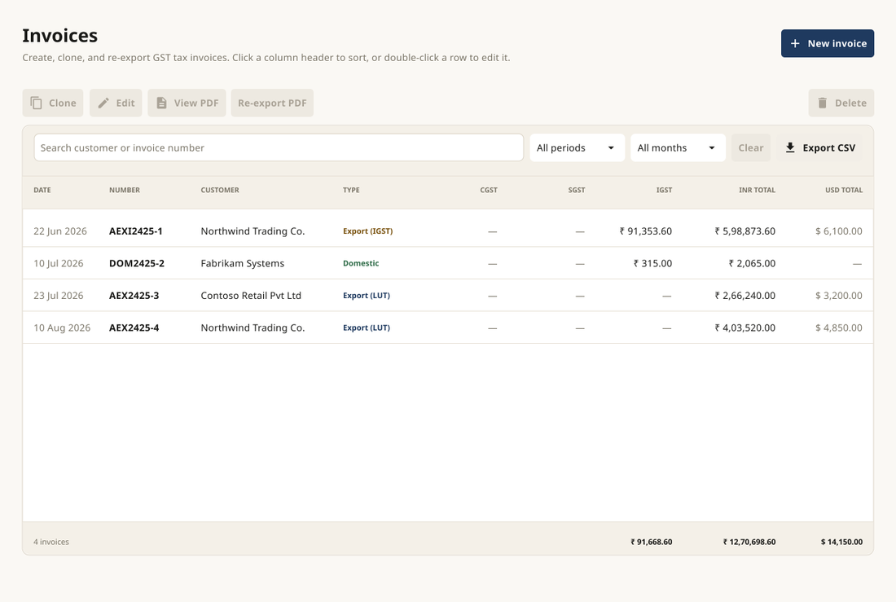The height and width of the screenshot is (602, 896).
Task: Click the $ 6,100.00 USD total
Action: pos(839,231)
